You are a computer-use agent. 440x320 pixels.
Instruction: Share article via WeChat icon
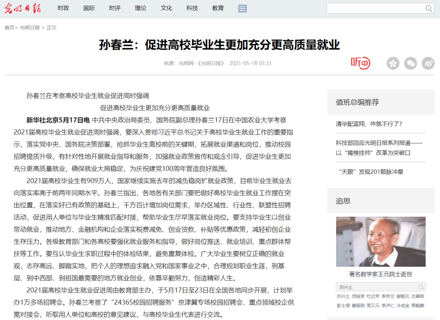pyautogui.click(x=410, y=63)
